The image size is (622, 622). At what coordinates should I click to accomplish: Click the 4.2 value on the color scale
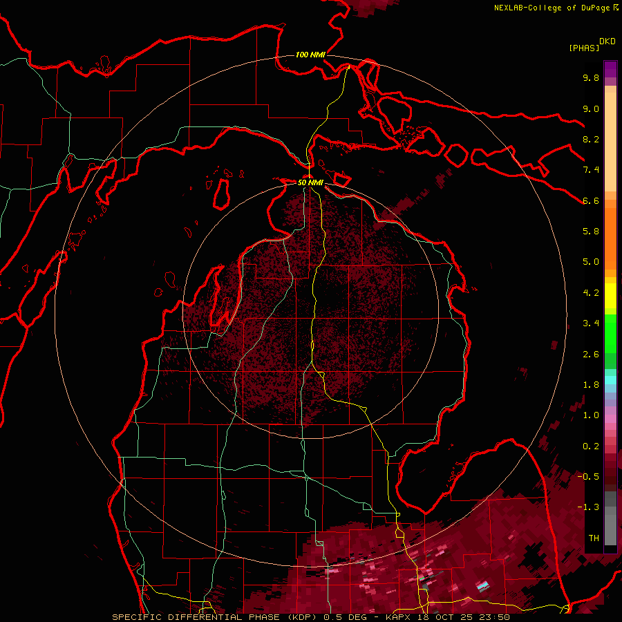click(591, 293)
